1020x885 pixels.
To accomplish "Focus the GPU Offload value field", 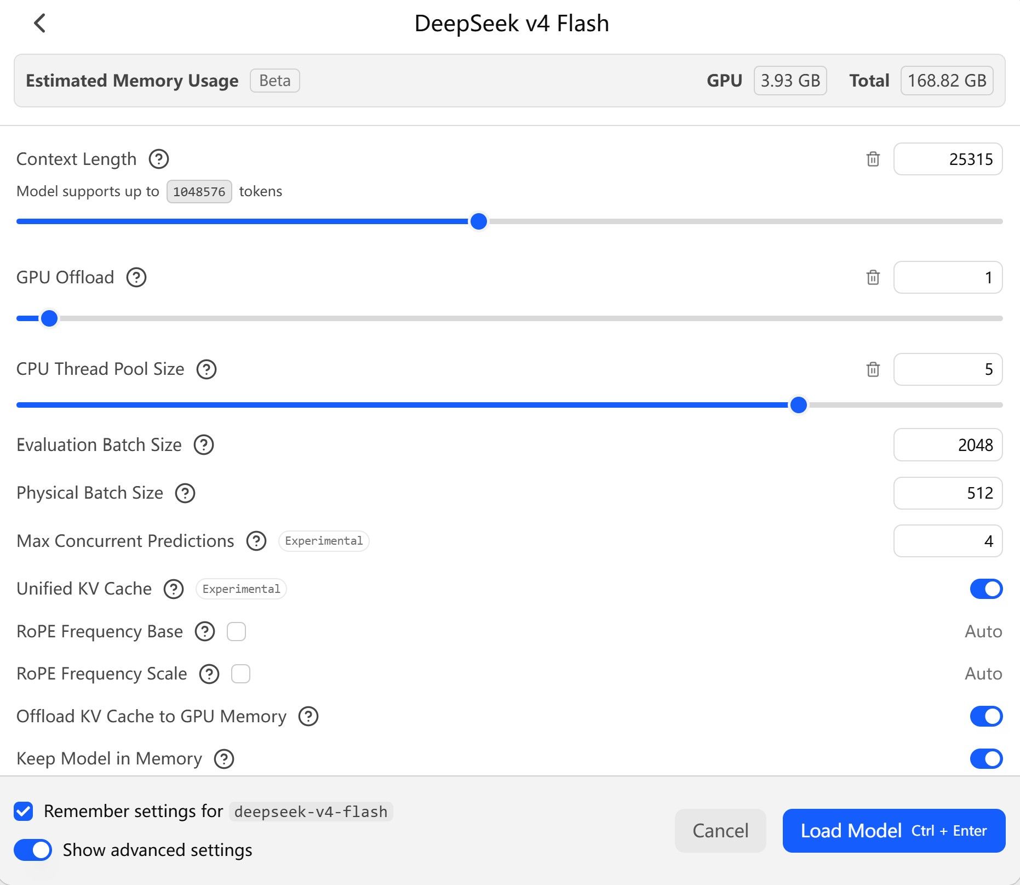I will [948, 277].
